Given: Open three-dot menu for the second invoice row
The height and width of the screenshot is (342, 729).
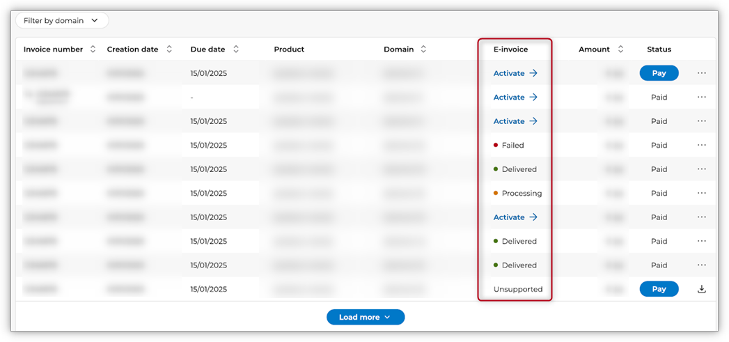Looking at the screenshot, I should (x=701, y=98).
